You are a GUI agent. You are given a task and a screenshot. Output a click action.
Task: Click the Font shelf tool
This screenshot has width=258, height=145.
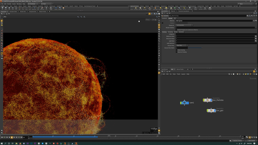[x=46, y=8]
